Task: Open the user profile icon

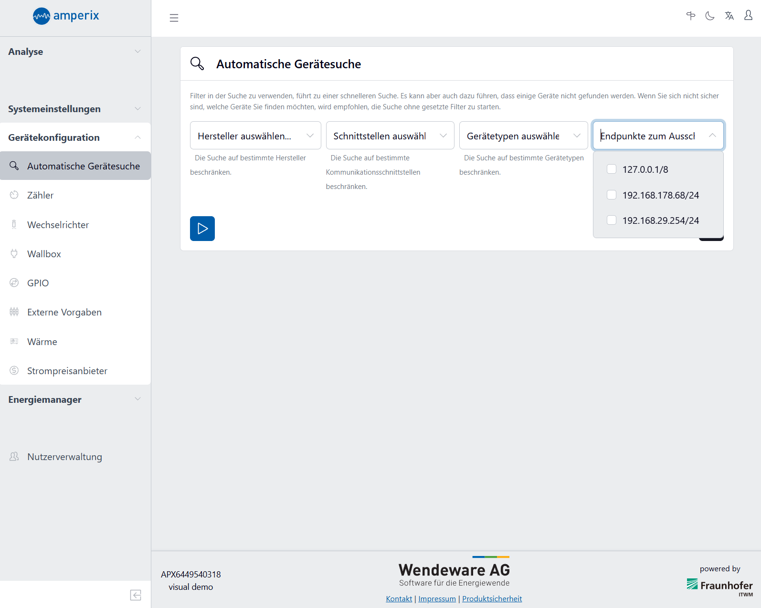Action: click(x=748, y=16)
